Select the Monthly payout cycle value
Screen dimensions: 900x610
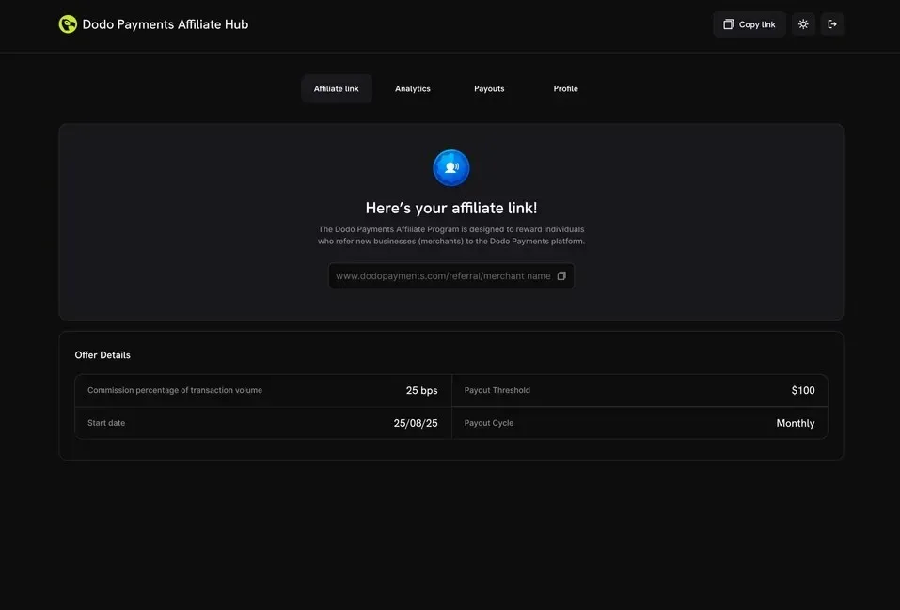[x=795, y=423]
